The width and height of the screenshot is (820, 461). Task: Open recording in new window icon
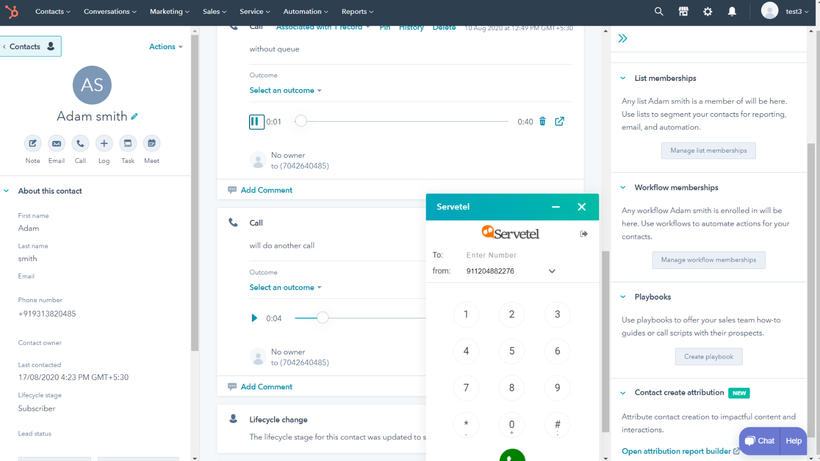(560, 121)
